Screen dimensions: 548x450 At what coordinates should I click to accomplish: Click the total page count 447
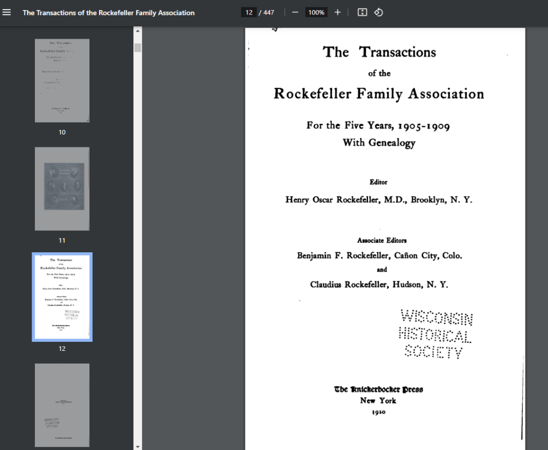[268, 12]
